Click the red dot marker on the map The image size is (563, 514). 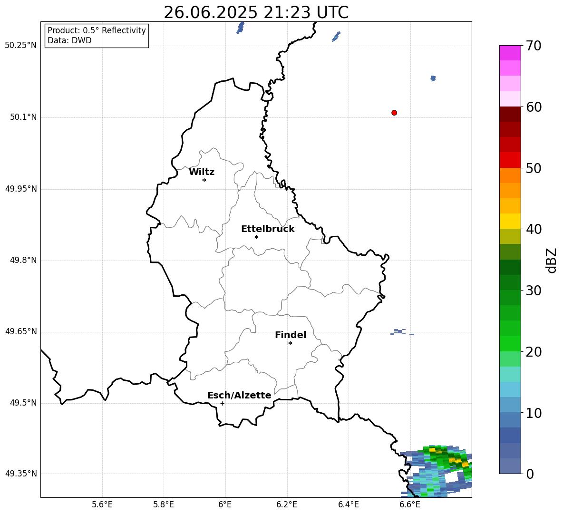[394, 113]
